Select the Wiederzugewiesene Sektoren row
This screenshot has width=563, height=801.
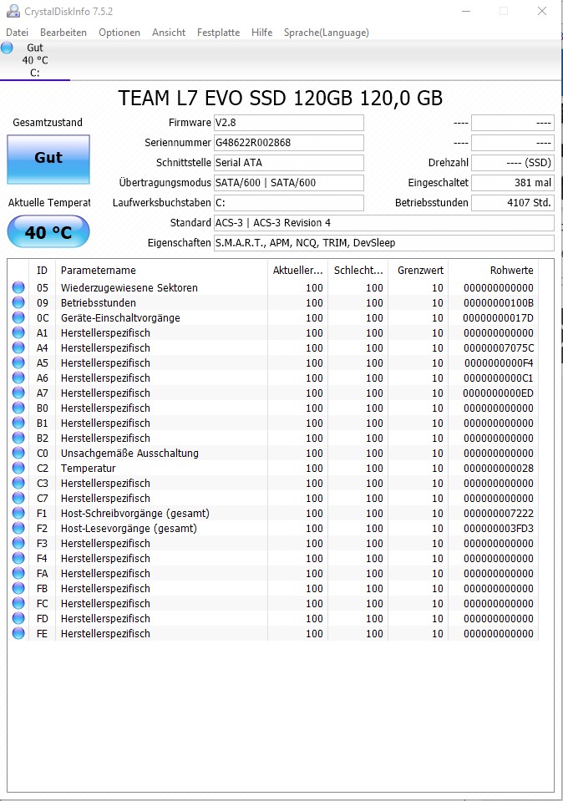pyautogui.click(x=273, y=287)
